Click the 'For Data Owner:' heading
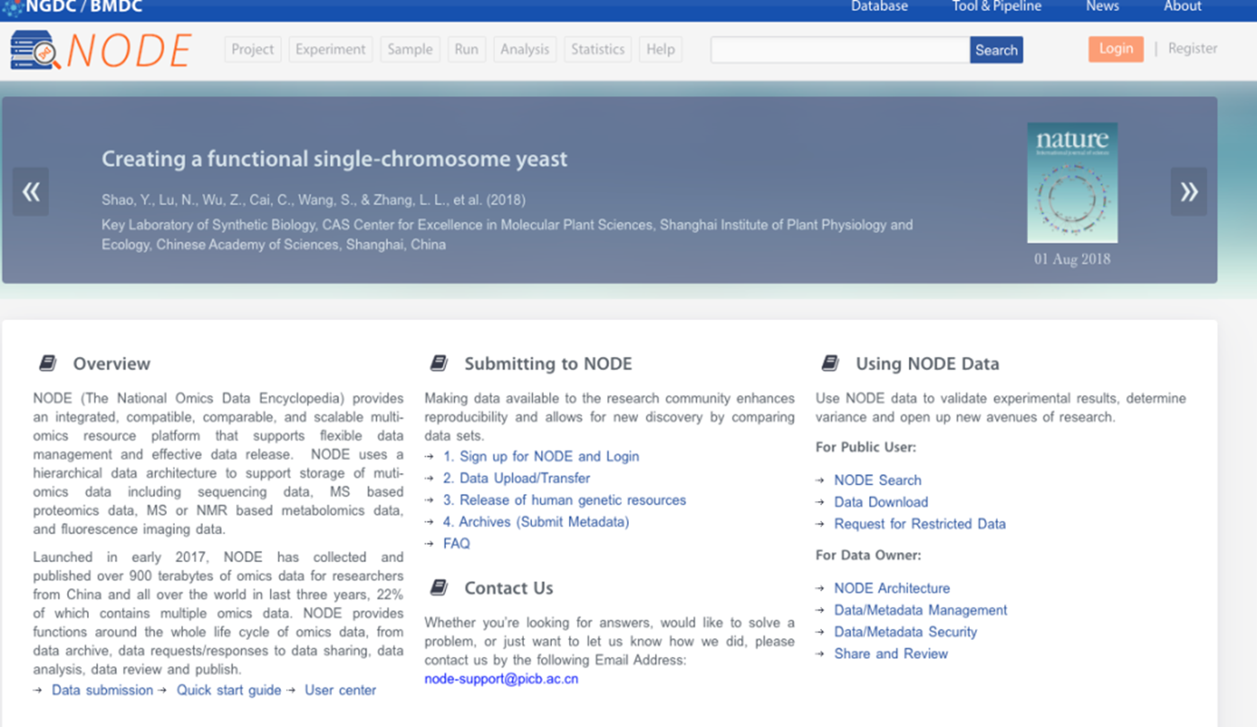 pyautogui.click(x=869, y=555)
